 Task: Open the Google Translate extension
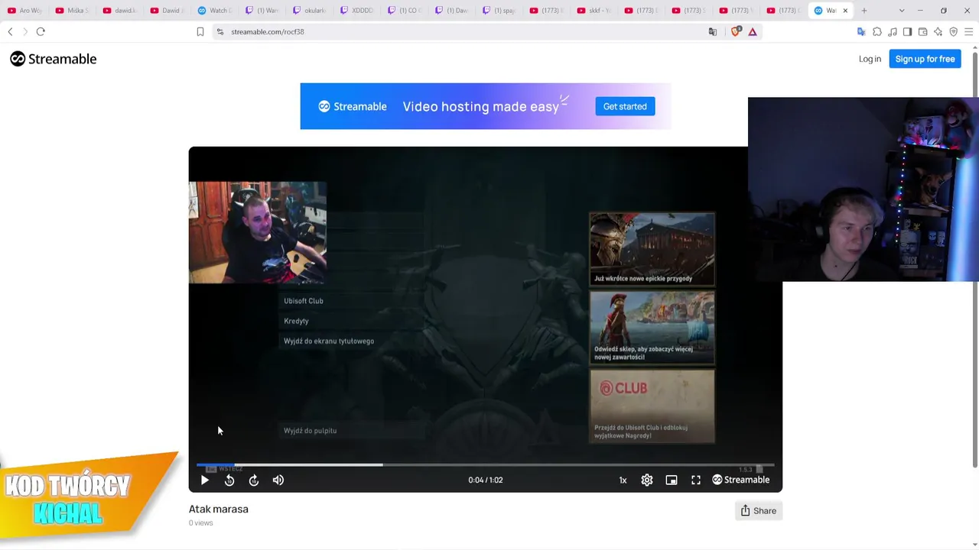(861, 31)
